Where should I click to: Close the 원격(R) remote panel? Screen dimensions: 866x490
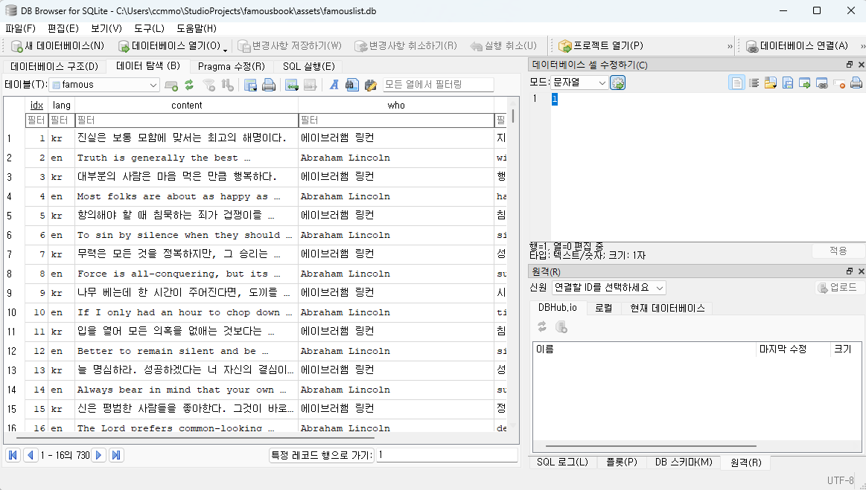(x=861, y=271)
